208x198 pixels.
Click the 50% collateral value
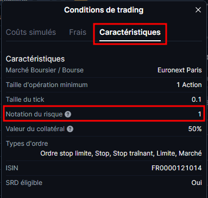195,129
